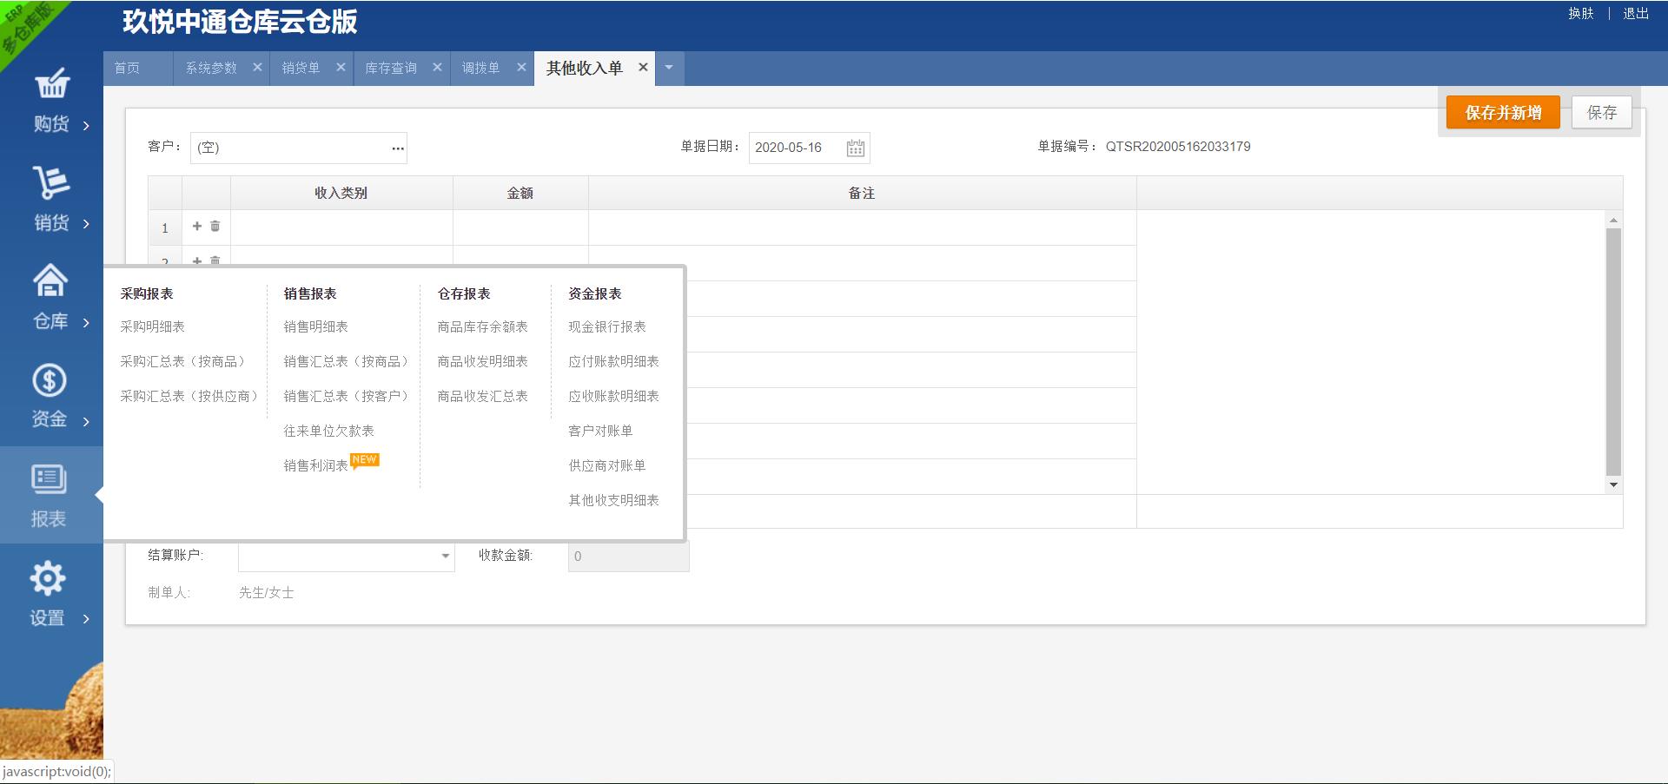Image resolution: width=1668 pixels, height=784 pixels.
Task: Add a row using plus in row 1
Action: 197,226
